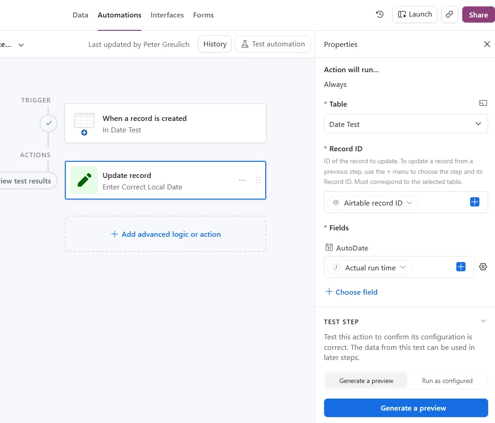
Task: Select the Run as configured option
Action: click(x=447, y=381)
